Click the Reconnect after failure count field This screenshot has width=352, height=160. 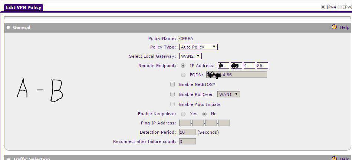(x=187, y=141)
